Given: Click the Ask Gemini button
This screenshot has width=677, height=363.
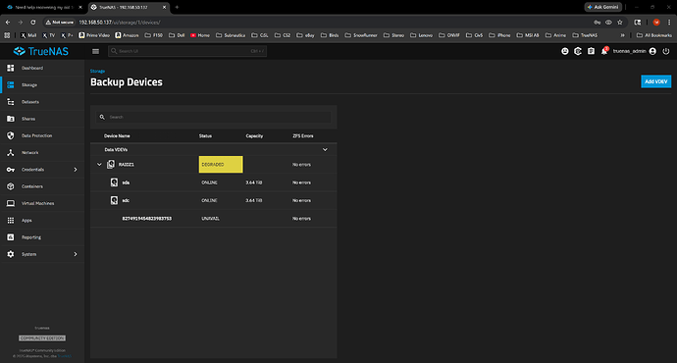Looking at the screenshot, I should [602, 7].
